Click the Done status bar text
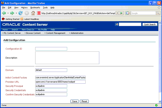162x108 pixels. (x=4, y=105)
